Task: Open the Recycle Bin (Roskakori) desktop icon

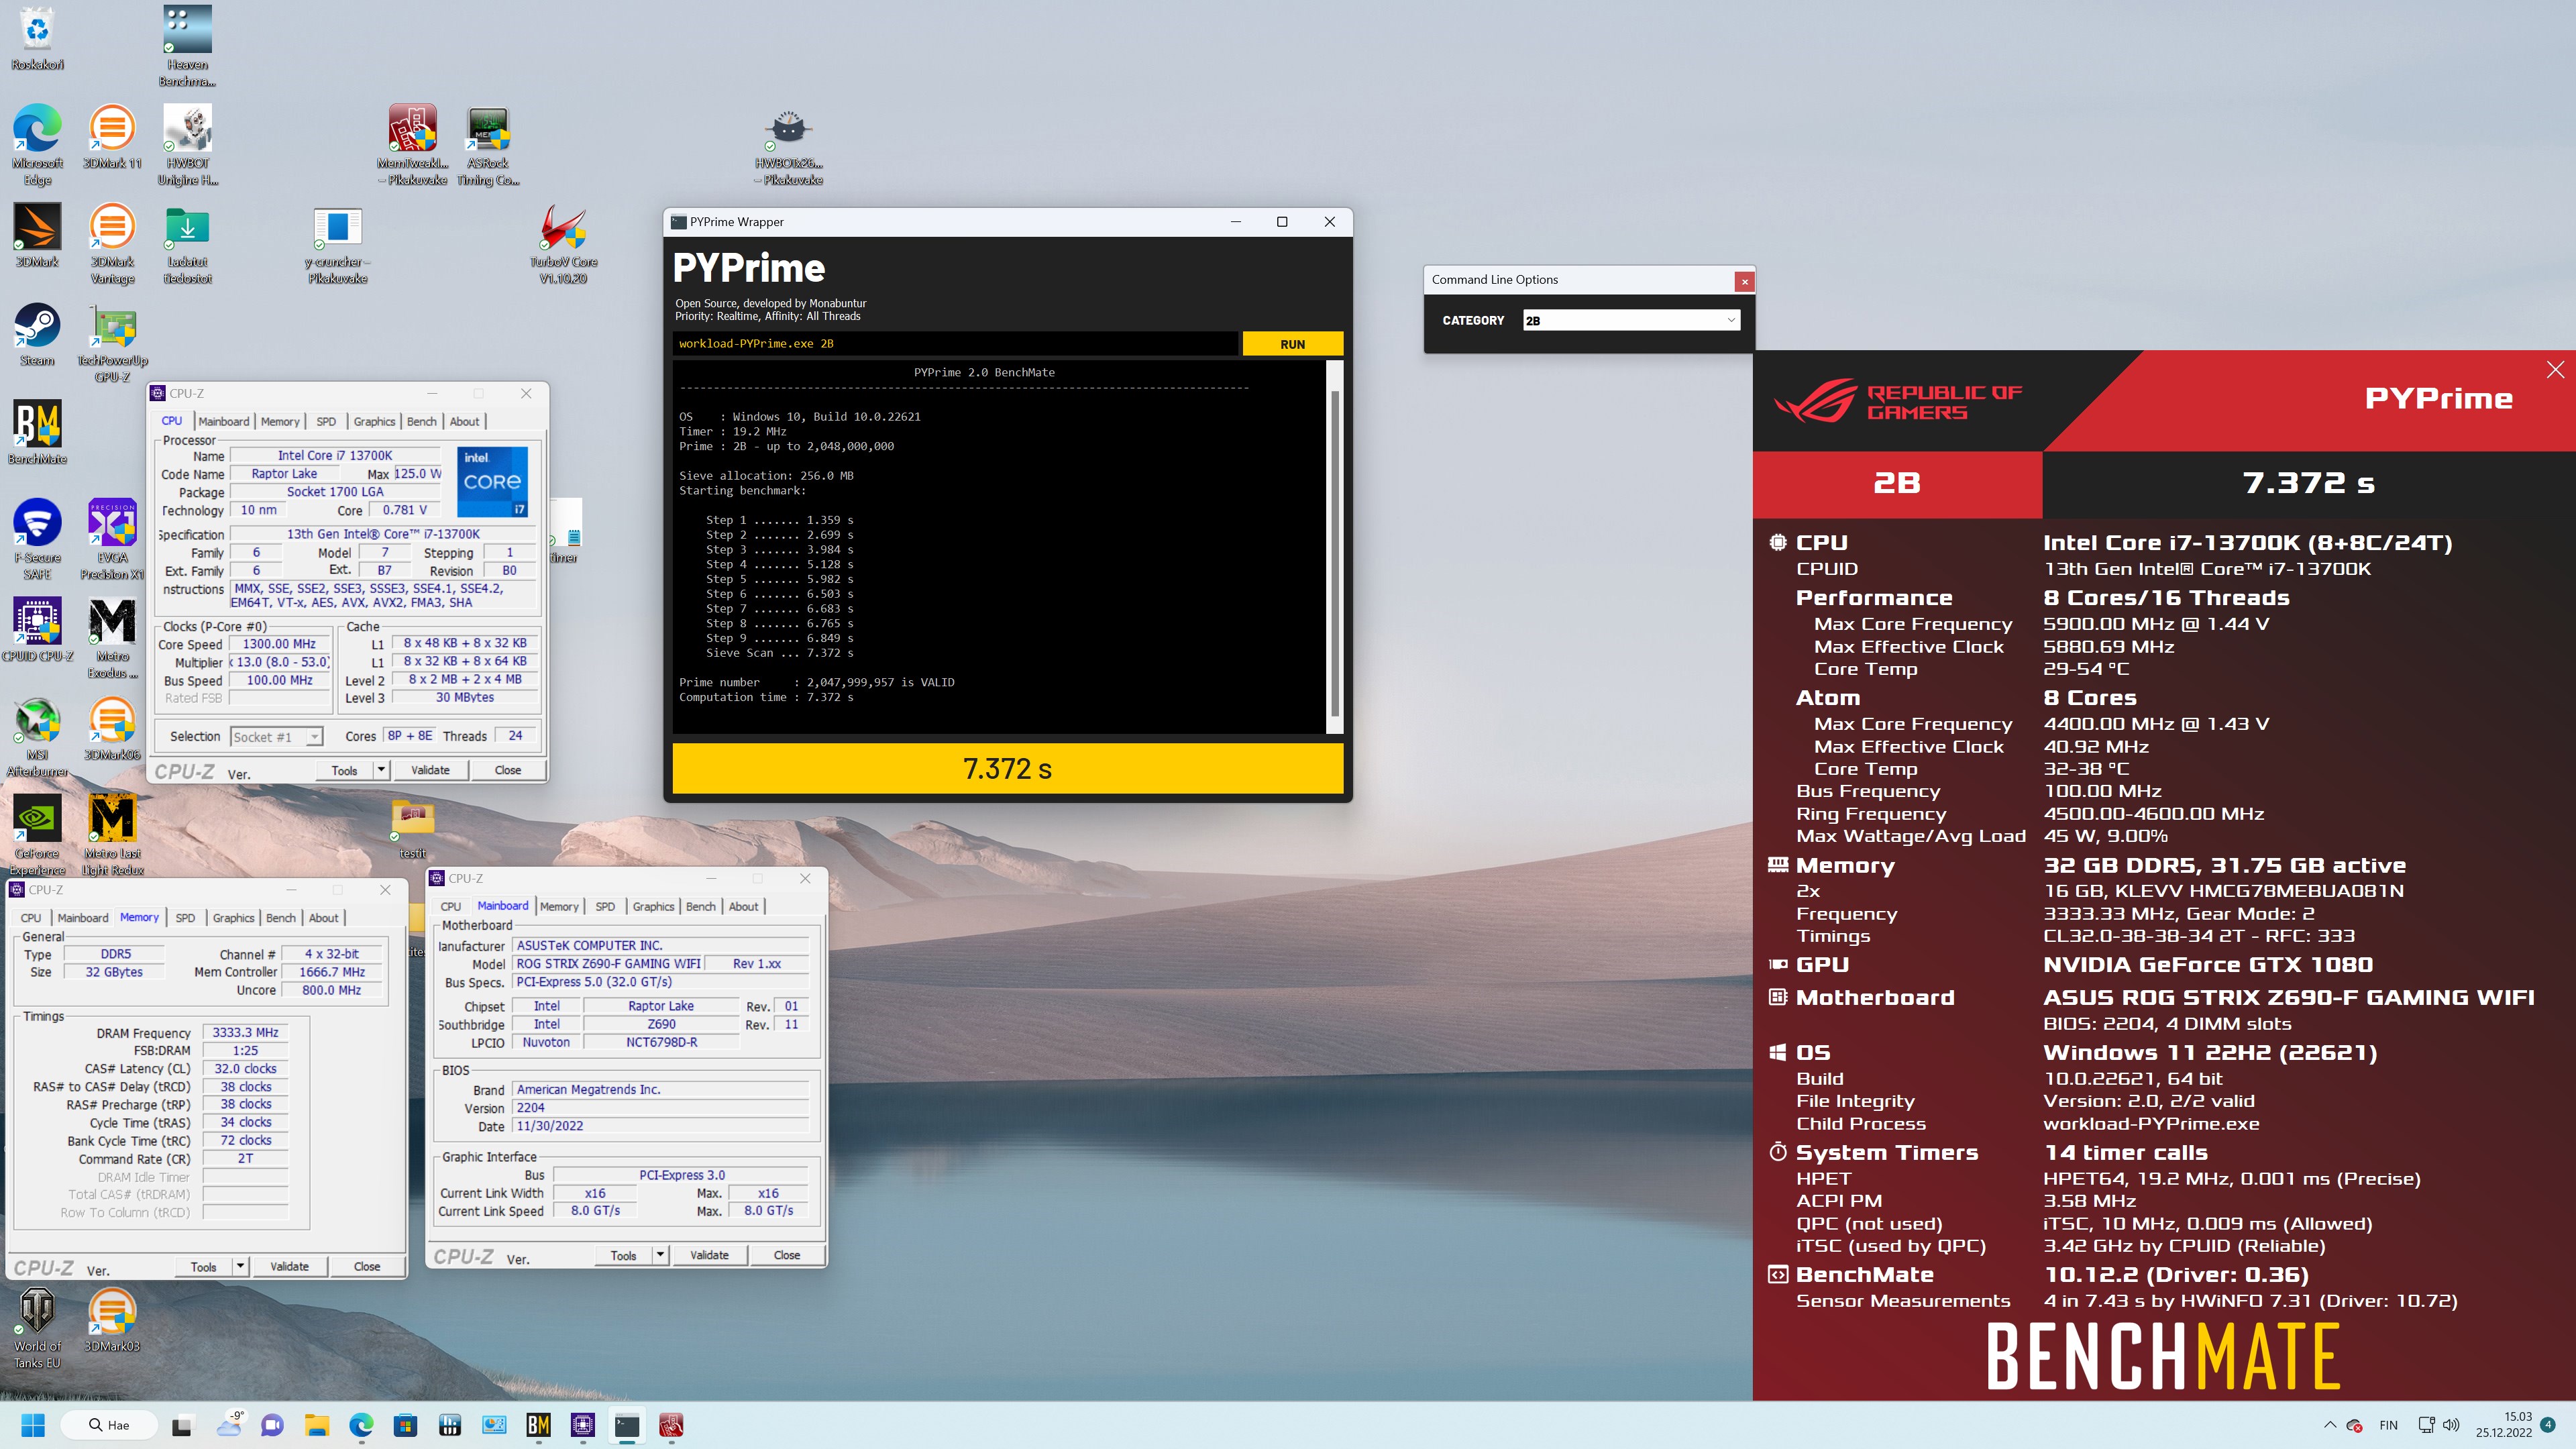Action: pos(37,38)
